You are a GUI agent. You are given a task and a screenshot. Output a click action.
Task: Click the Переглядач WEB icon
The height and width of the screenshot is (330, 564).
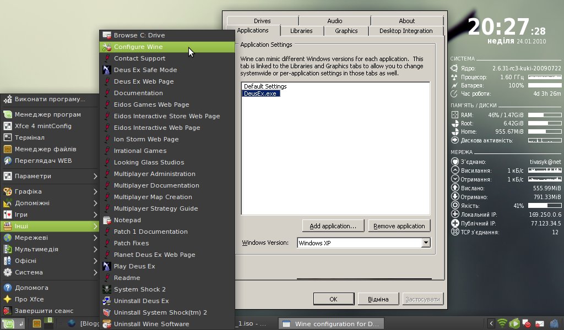pos(8,161)
